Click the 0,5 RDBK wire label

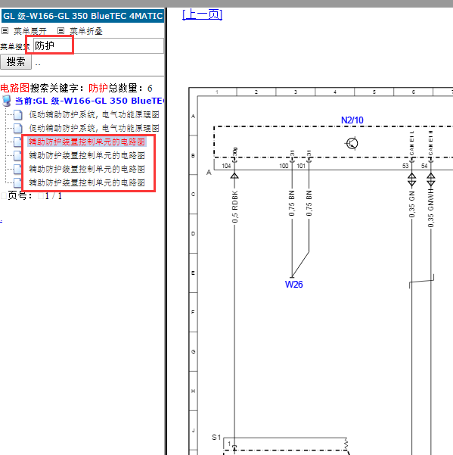[234, 207]
